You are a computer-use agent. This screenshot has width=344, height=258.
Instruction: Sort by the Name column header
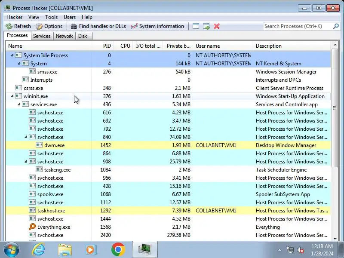pyautogui.click(x=49, y=46)
